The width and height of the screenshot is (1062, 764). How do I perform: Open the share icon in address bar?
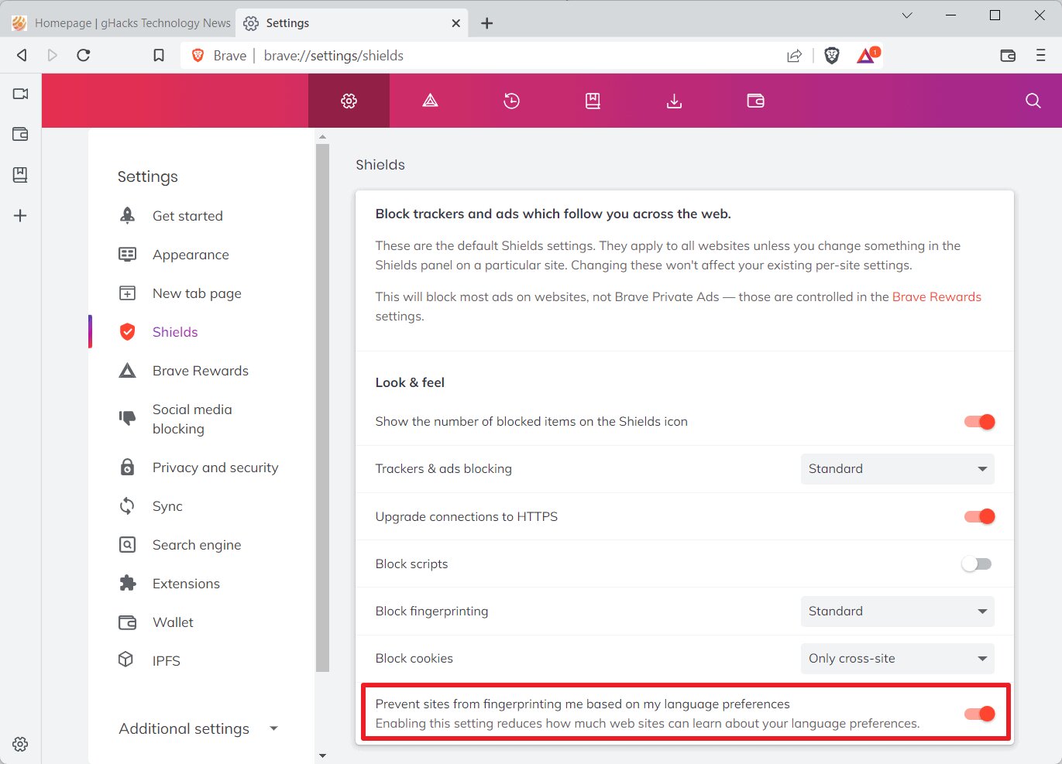(x=794, y=56)
